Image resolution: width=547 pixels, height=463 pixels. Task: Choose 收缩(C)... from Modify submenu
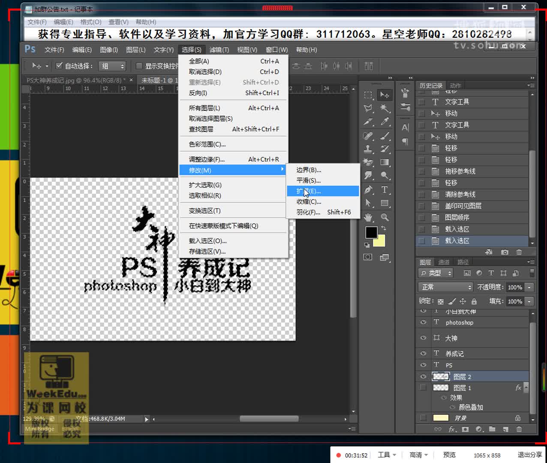point(323,201)
